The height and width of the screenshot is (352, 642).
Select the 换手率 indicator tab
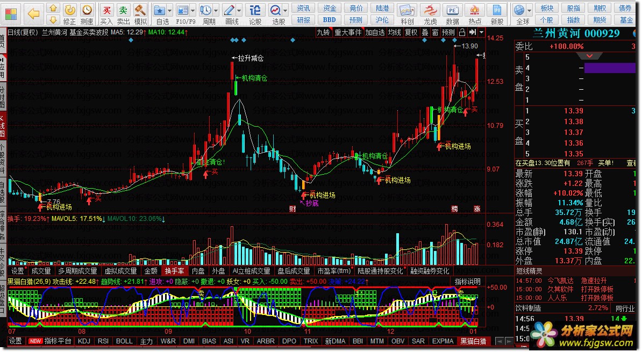174,271
